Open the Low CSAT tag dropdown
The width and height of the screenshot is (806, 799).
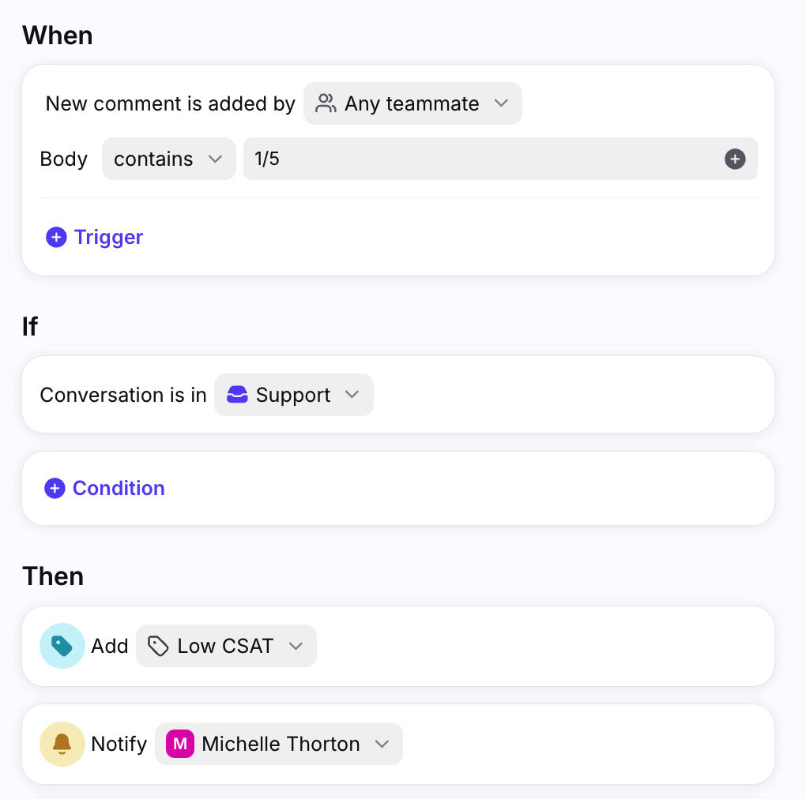tap(226, 646)
